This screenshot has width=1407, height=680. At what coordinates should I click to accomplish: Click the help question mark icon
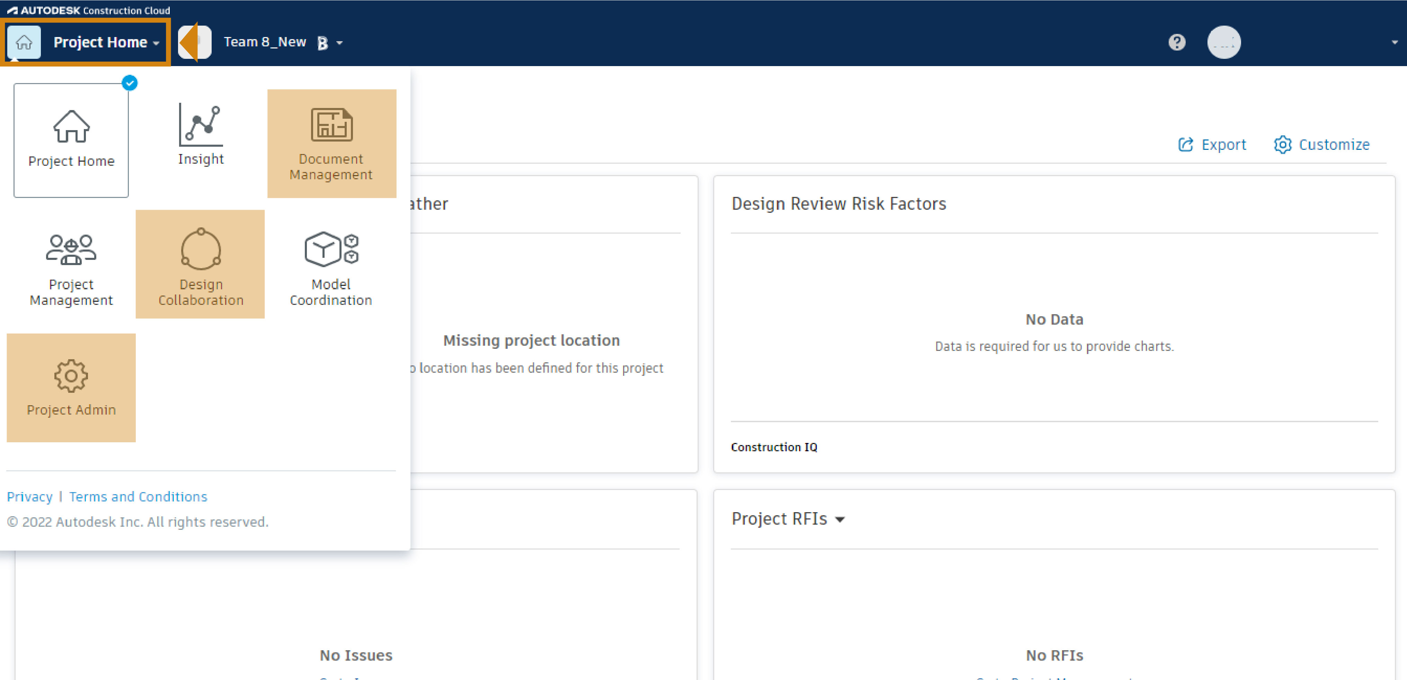point(1177,42)
